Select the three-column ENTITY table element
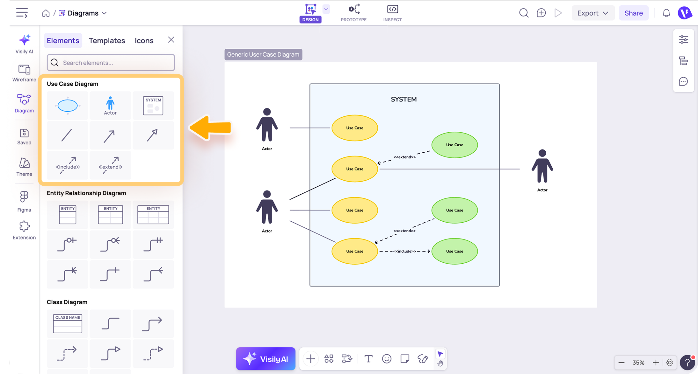698x374 pixels. 153,215
